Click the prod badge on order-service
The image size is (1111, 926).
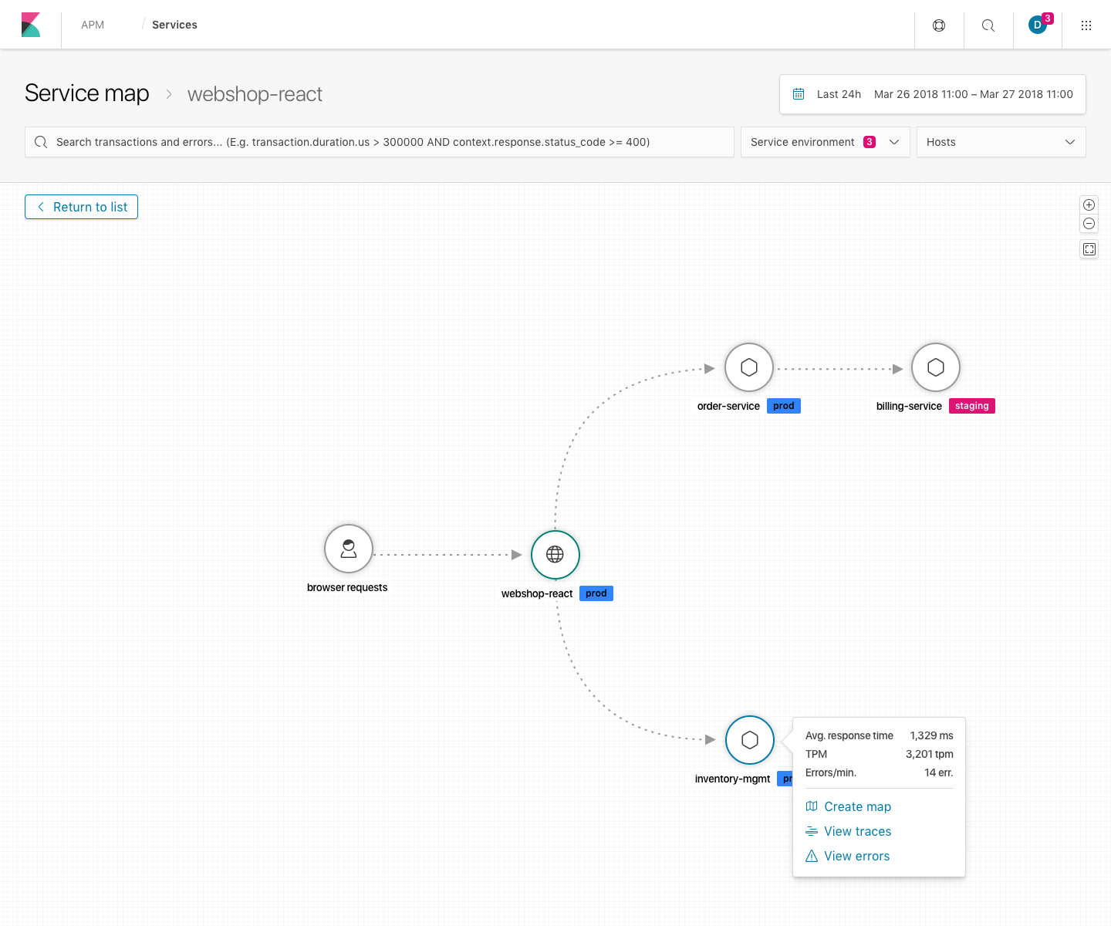(x=784, y=406)
